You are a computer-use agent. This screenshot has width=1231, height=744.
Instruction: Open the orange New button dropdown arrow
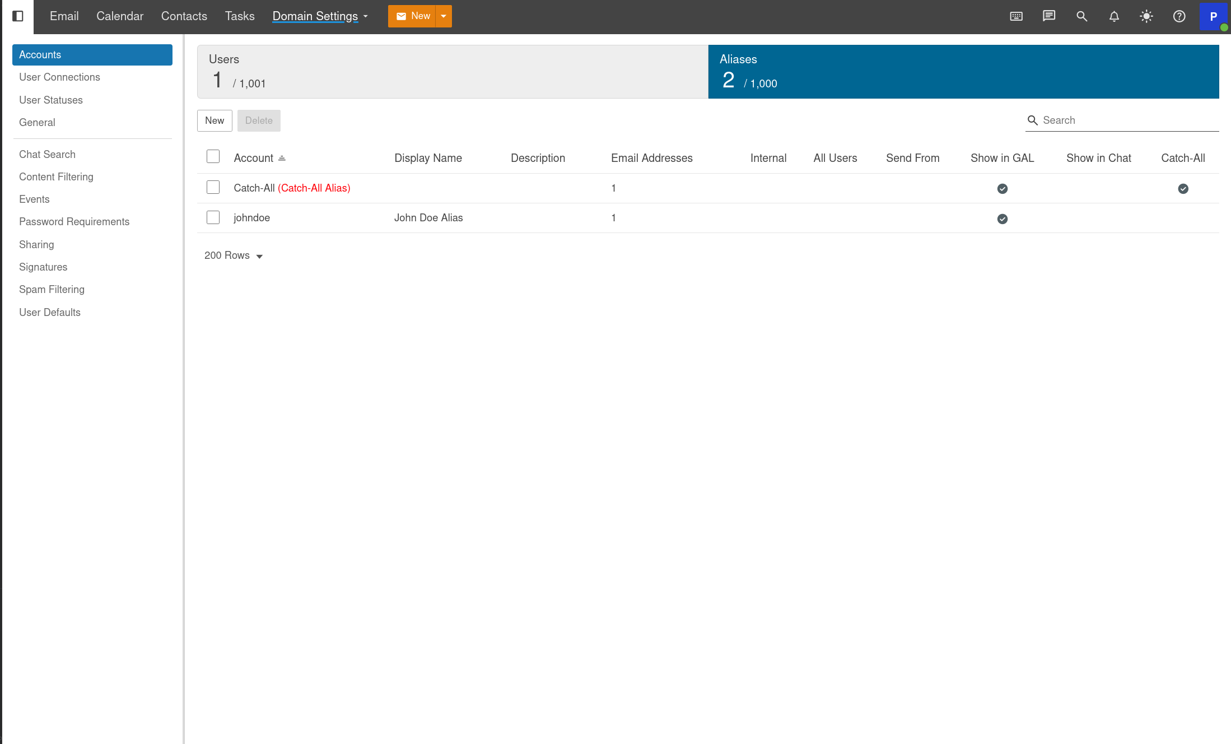[x=444, y=16]
